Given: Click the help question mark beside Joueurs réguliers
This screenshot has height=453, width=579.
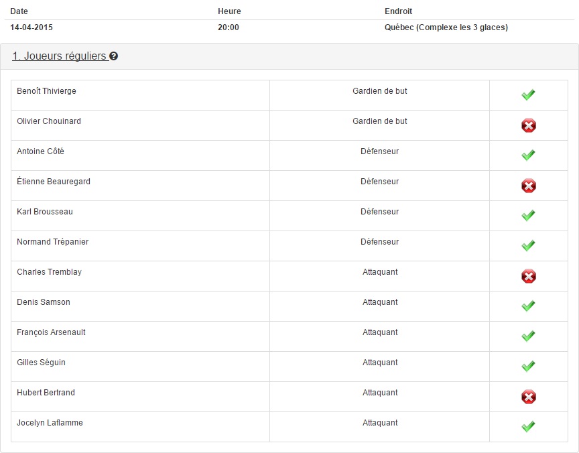Looking at the screenshot, I should point(114,56).
